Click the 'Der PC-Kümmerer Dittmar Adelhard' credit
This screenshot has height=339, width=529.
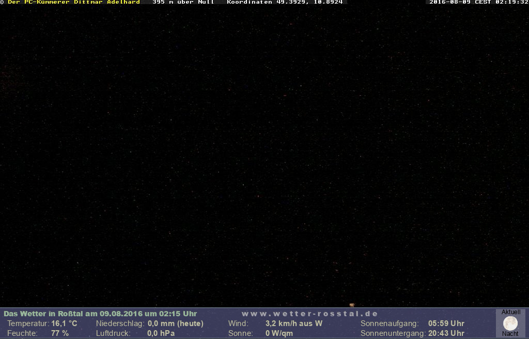74,2
